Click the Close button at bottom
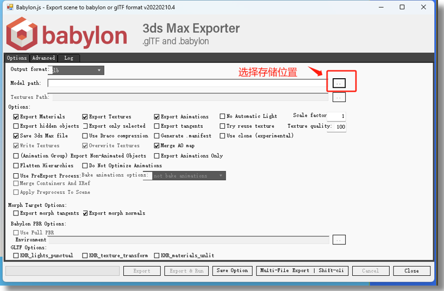The width and height of the screenshot is (444, 291). coord(412,270)
